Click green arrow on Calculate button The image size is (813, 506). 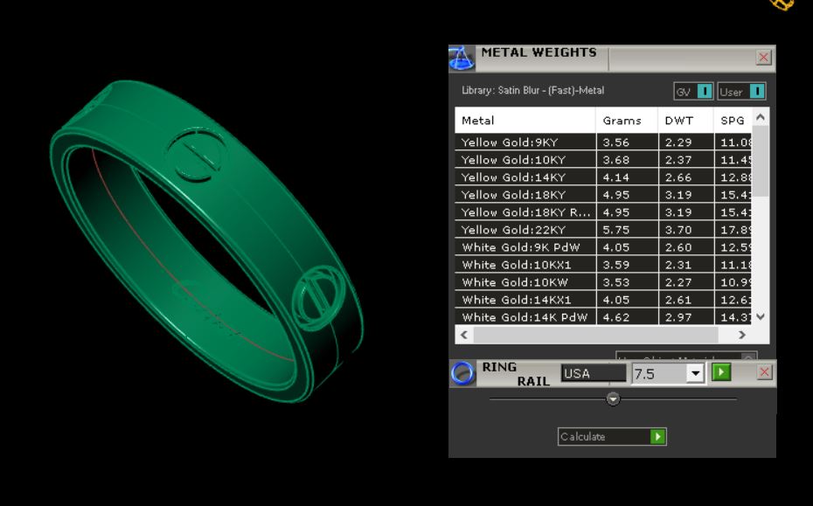(x=657, y=437)
